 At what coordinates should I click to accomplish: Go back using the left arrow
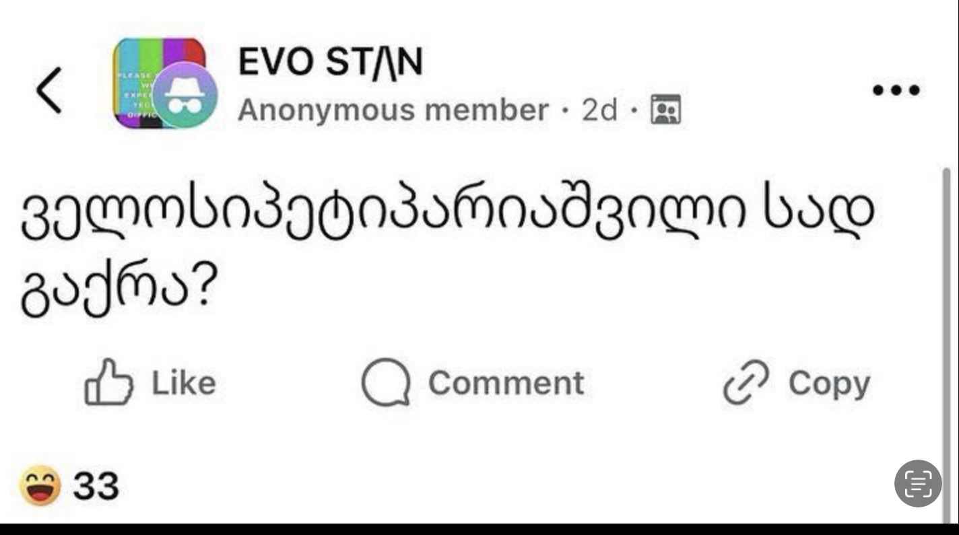pos(51,90)
